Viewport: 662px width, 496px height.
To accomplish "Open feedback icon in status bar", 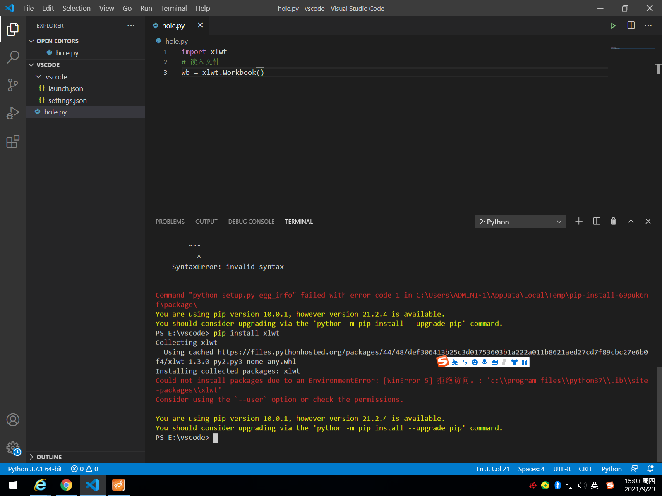I will point(634,469).
